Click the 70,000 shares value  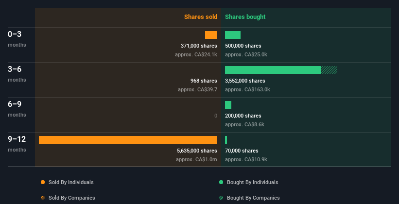242,151
